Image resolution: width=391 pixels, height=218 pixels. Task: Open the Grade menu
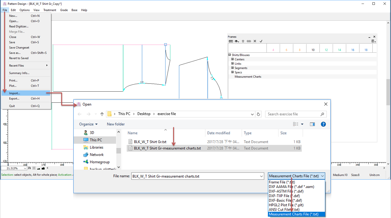tap(64, 10)
